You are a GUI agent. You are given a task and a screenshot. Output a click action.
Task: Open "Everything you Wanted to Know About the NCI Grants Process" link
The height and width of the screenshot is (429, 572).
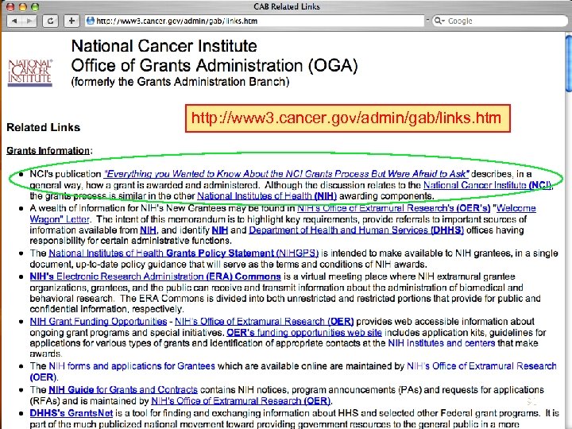tap(286, 174)
